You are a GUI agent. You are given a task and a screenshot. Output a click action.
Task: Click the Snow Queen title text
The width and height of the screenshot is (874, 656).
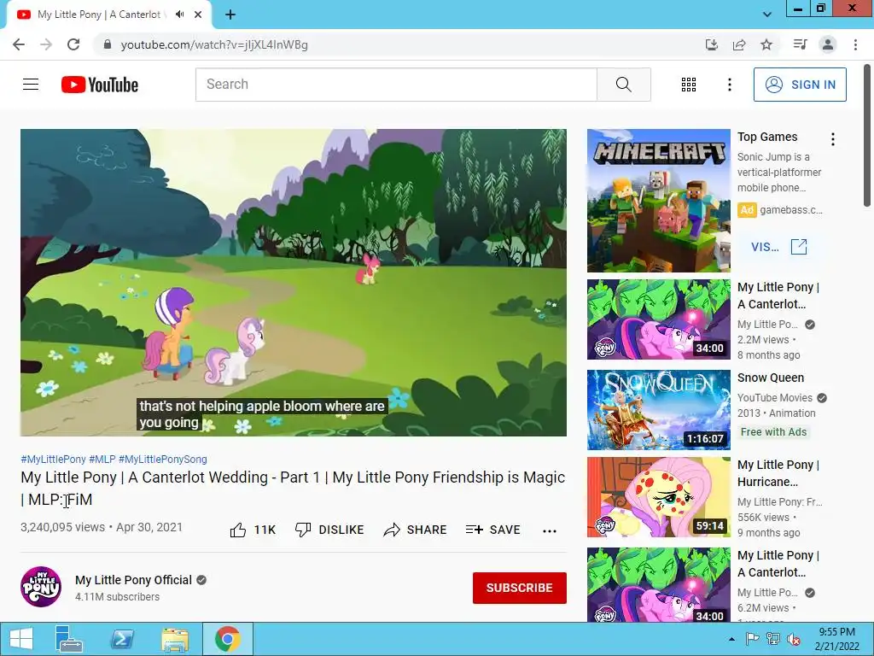click(x=771, y=378)
